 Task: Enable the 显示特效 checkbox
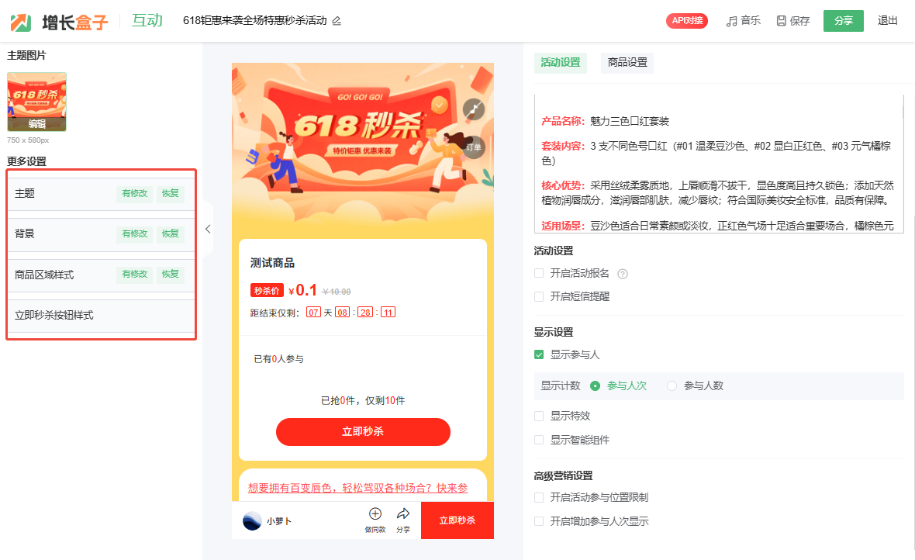click(539, 417)
